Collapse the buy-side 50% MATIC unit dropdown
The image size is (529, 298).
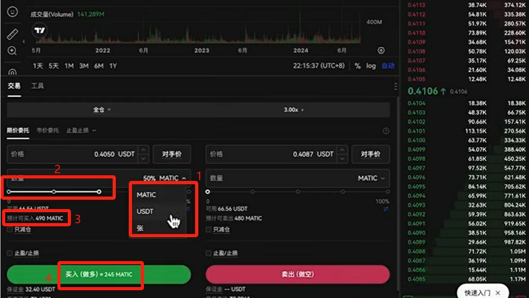click(165, 178)
